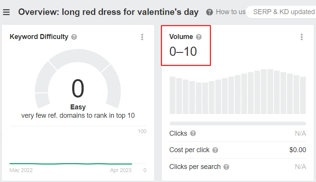Click help icon beside Clicks per search
Screen dimensions: 316x182
[x=226, y=167]
